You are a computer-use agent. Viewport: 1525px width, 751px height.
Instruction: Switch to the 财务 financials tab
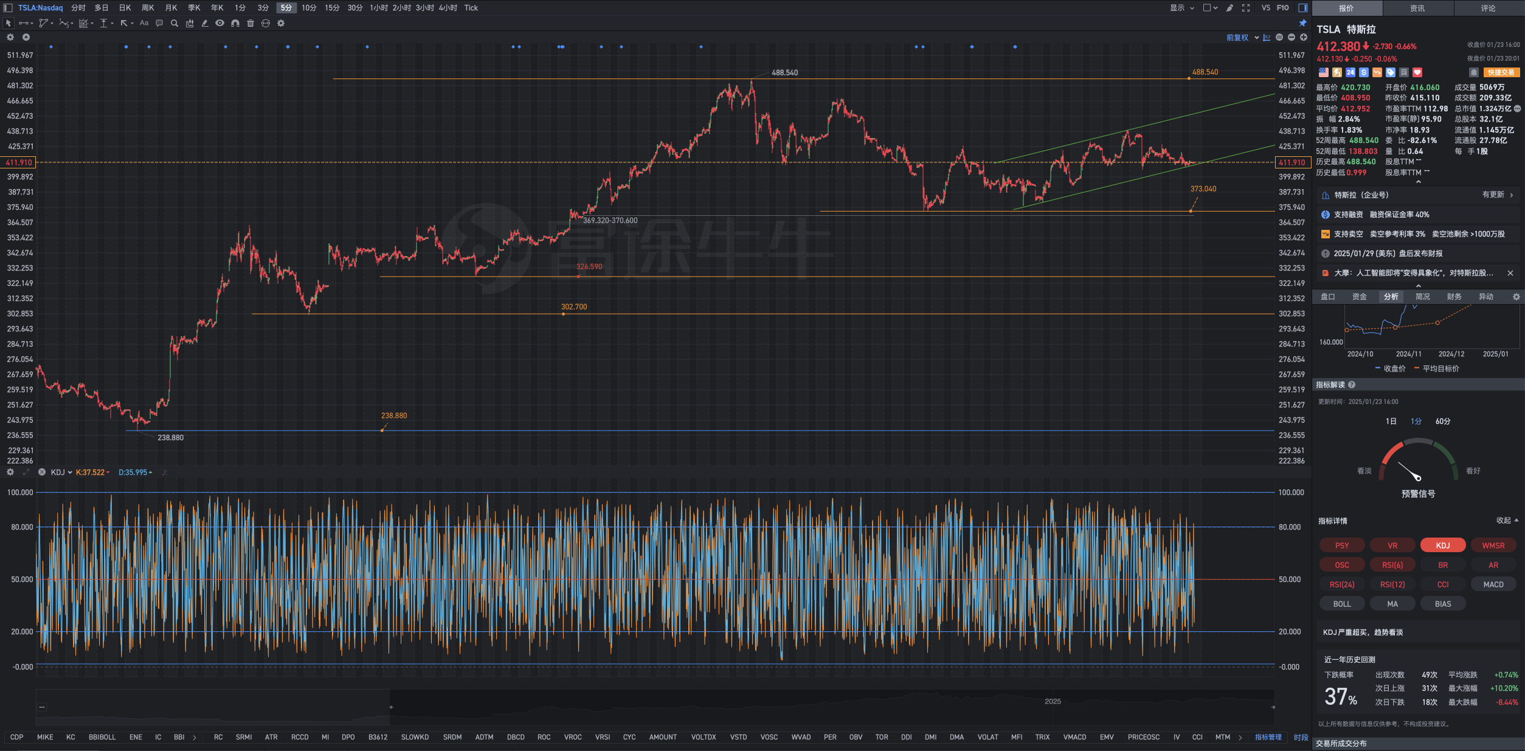(1454, 297)
